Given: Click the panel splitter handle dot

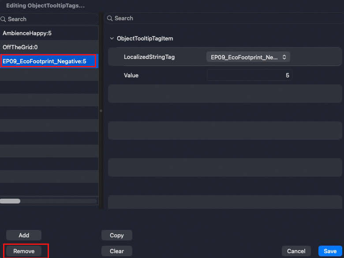Looking at the screenshot, I should [101, 111].
